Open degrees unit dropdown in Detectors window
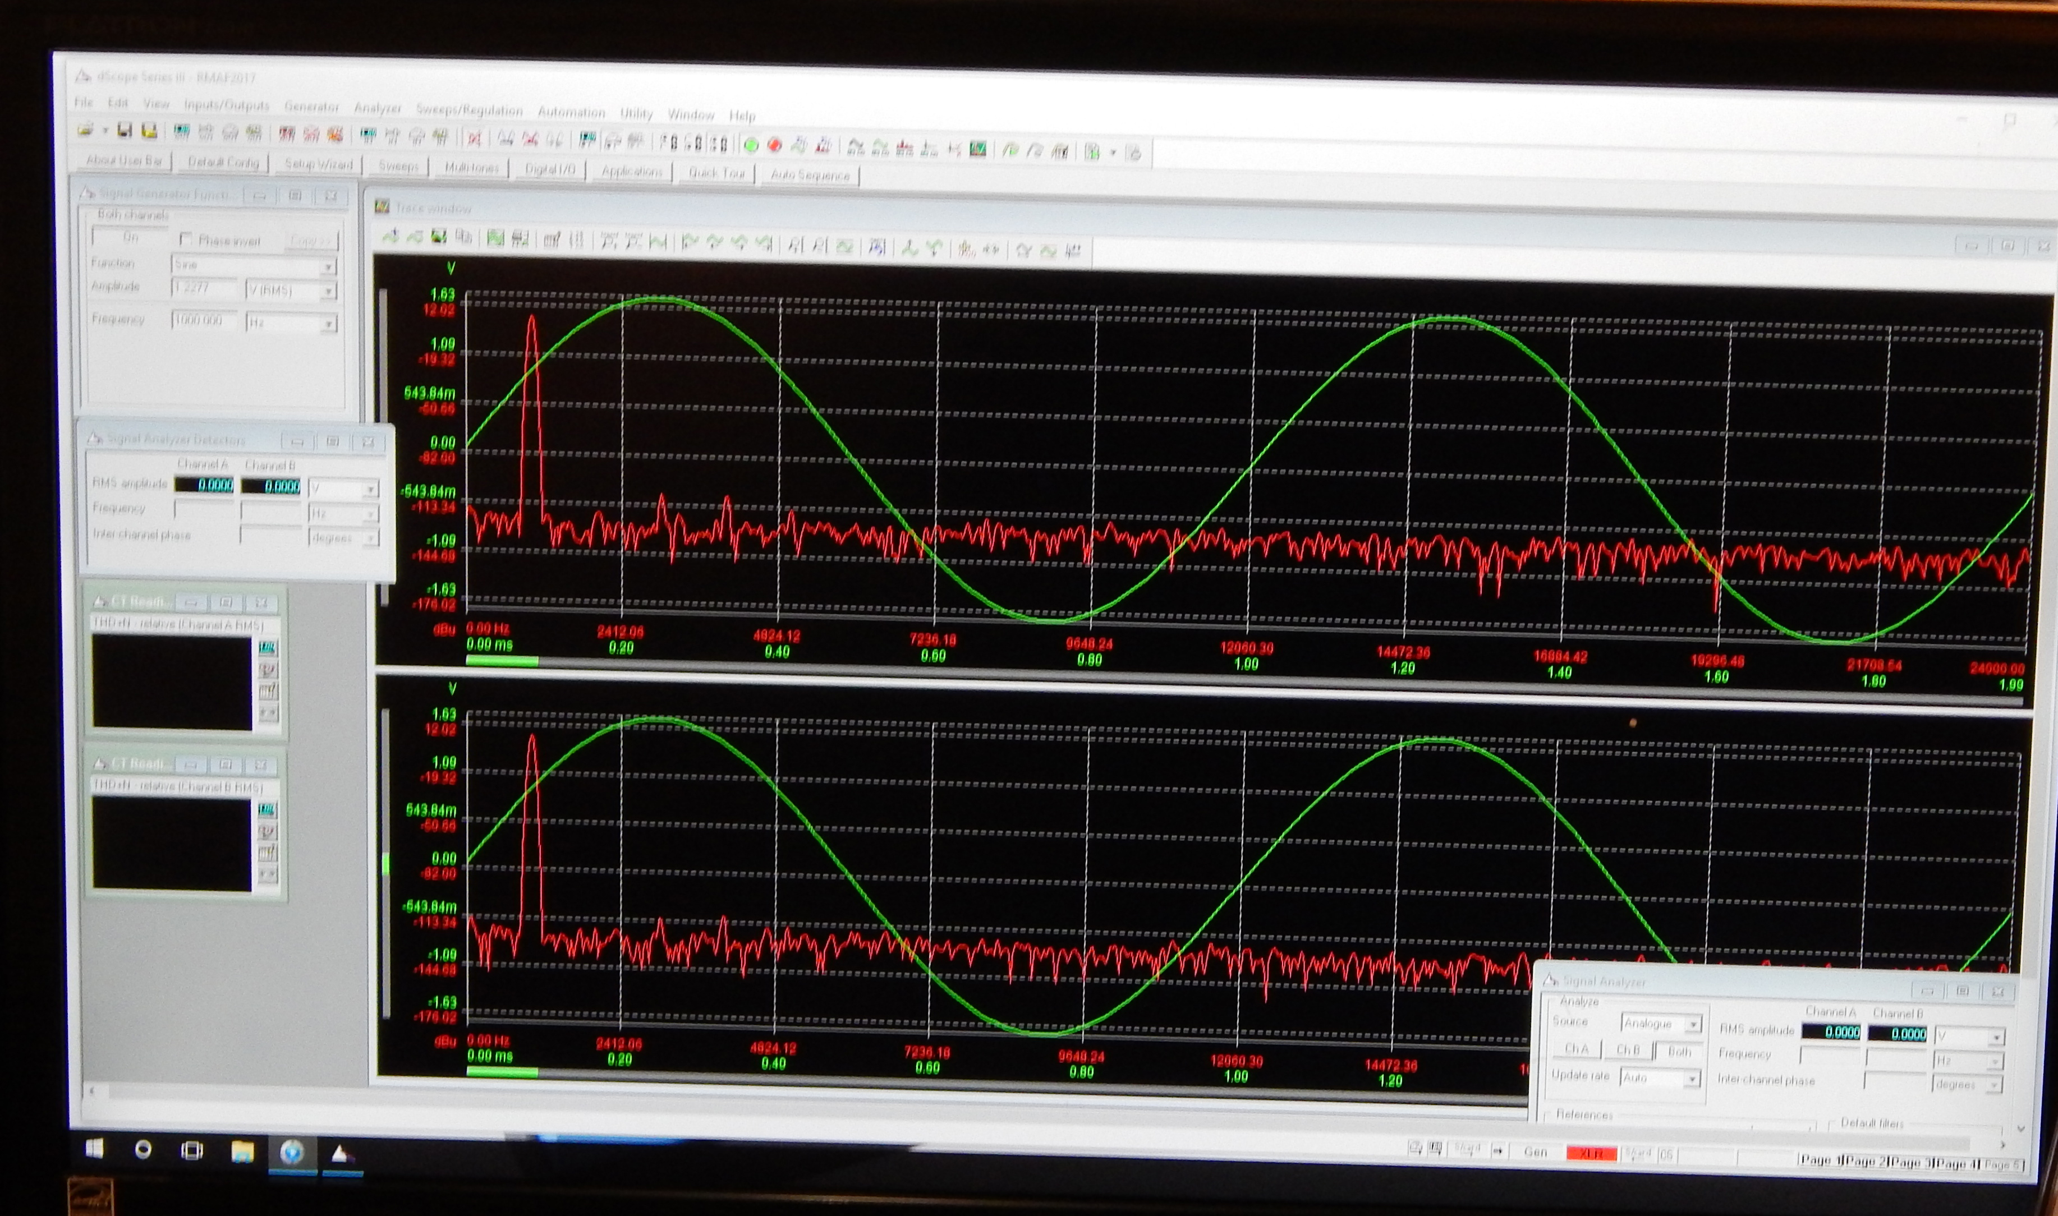2058x1216 pixels. point(370,539)
